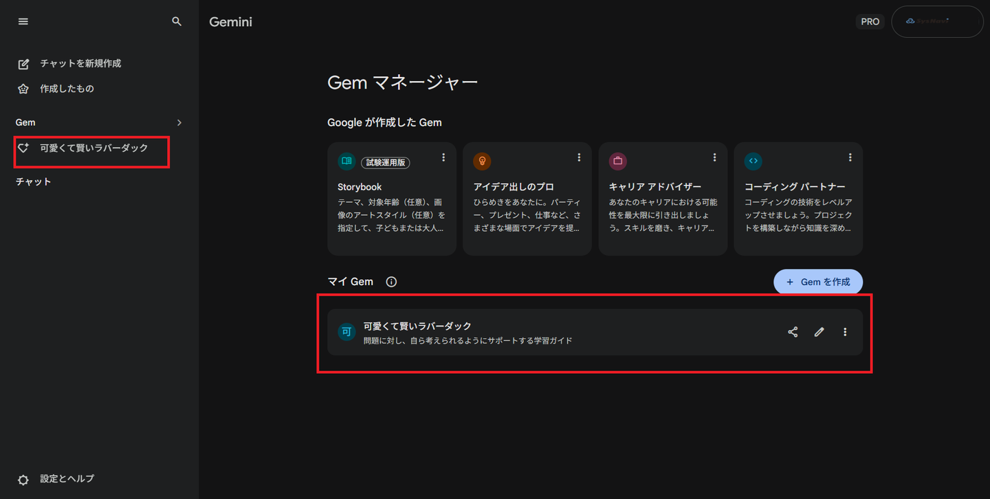Click the PRO badge in the header

870,21
